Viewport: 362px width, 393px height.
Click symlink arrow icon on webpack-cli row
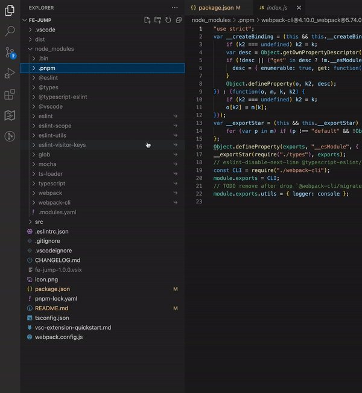[x=176, y=202]
